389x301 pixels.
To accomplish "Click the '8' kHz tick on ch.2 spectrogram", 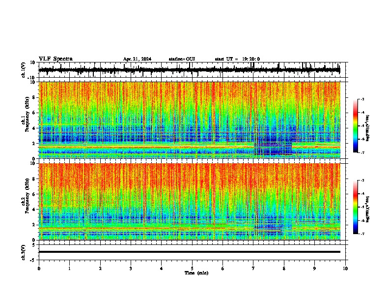I will tap(34, 179).
